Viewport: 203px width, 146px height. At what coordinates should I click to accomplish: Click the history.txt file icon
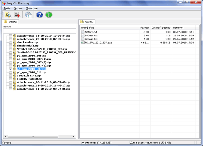83,32
